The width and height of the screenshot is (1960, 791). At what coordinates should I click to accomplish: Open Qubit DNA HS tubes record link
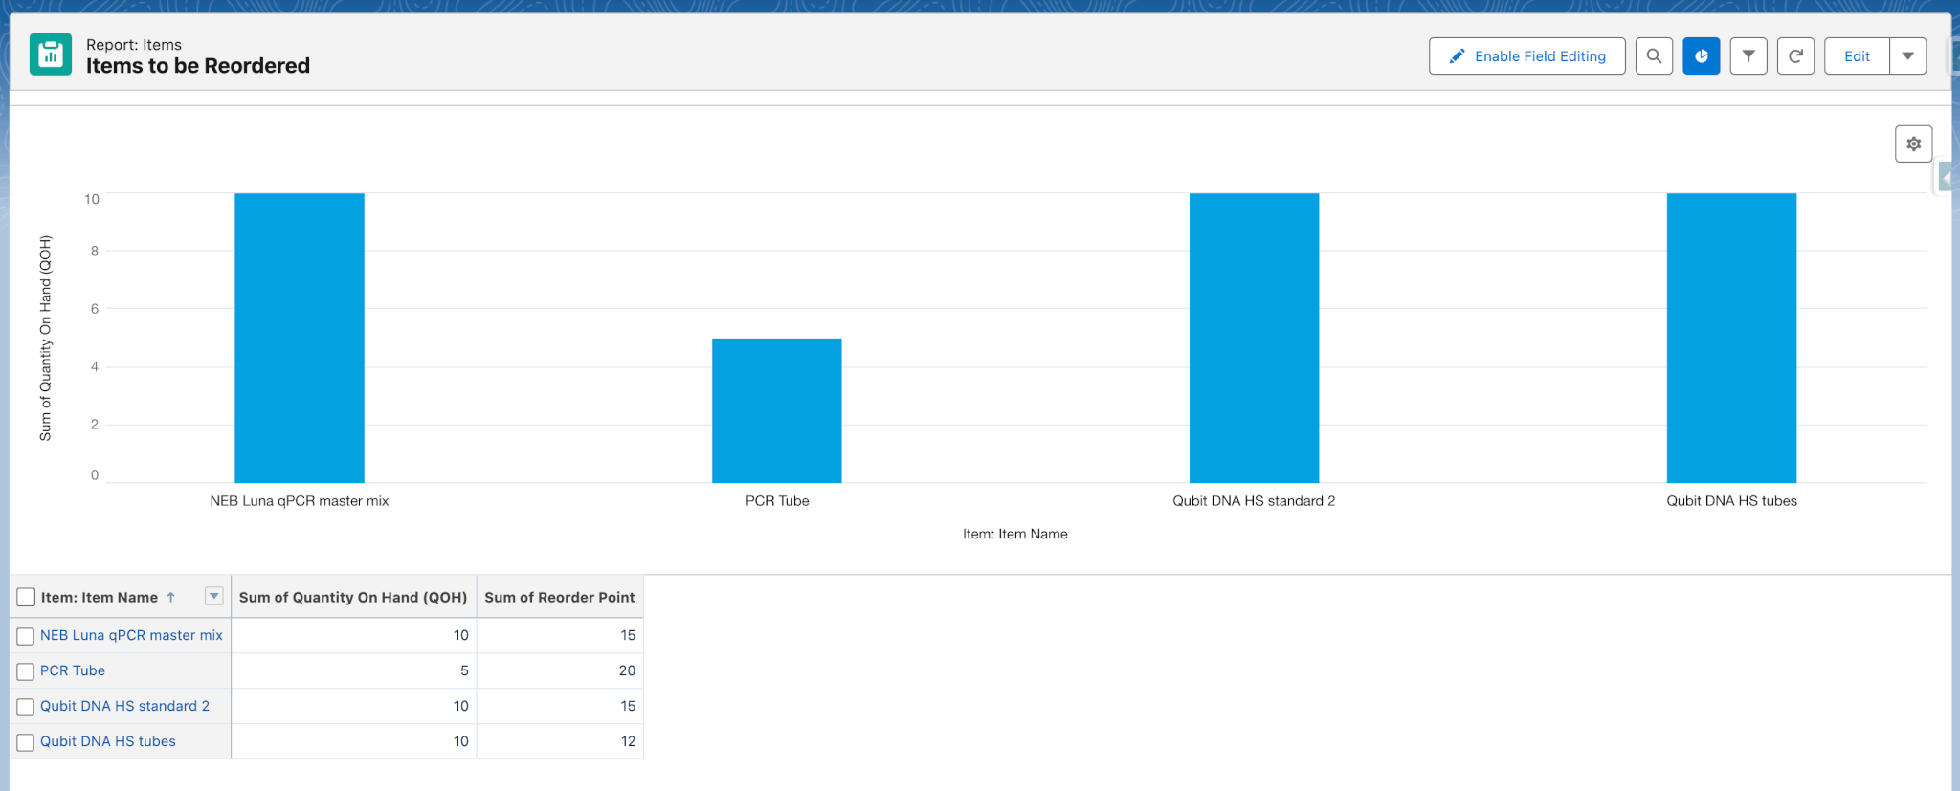(108, 741)
